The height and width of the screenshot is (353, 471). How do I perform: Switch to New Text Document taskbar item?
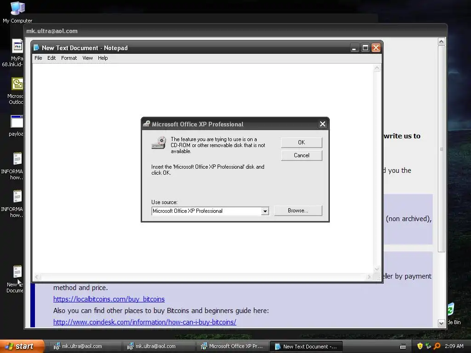pos(306,347)
